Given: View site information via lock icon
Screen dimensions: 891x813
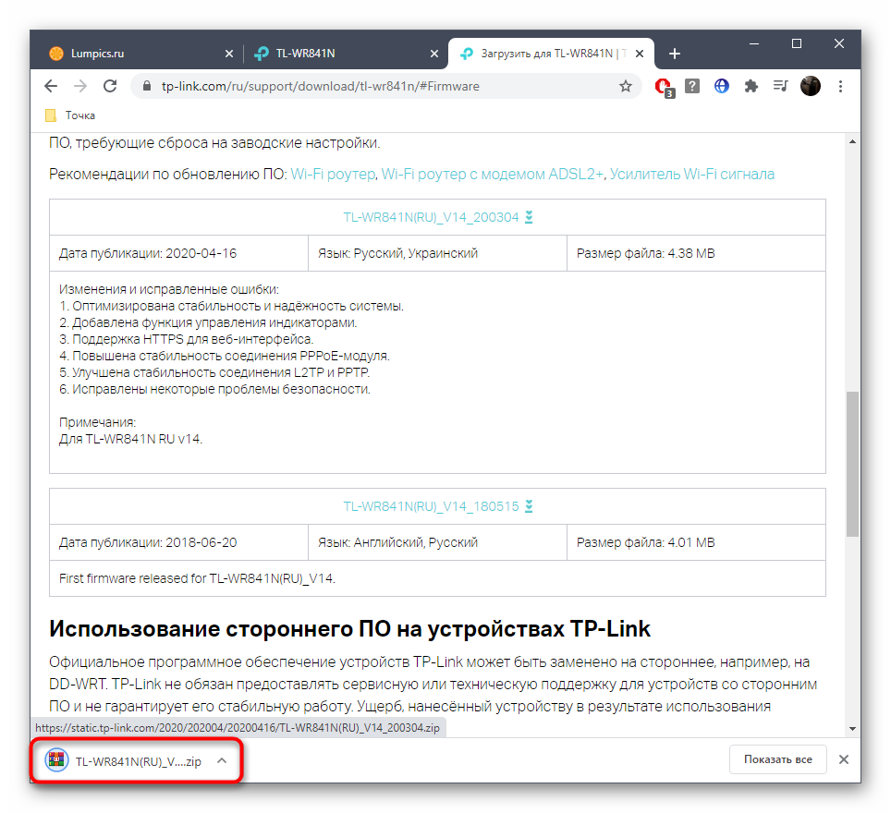Looking at the screenshot, I should [147, 86].
